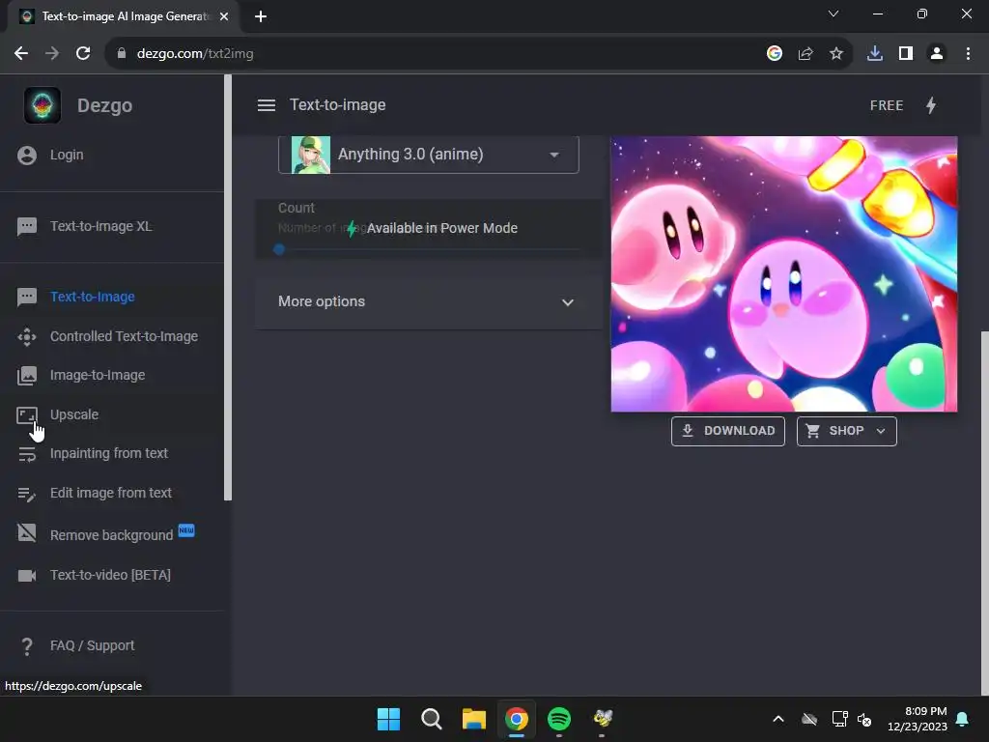Select Text-to-Image in sidebar
Viewport: 989px width, 742px height.
coord(92,298)
